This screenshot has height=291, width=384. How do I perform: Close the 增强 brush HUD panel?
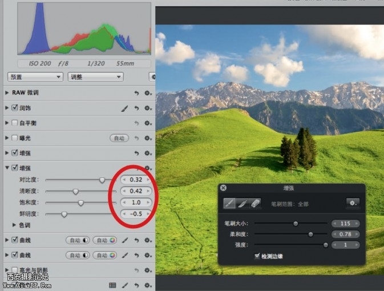coord(224,187)
